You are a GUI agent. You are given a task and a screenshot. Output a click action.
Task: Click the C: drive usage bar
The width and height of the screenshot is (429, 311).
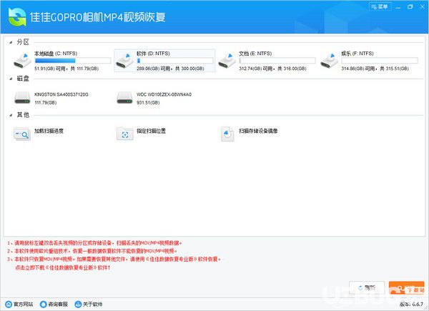click(73, 61)
